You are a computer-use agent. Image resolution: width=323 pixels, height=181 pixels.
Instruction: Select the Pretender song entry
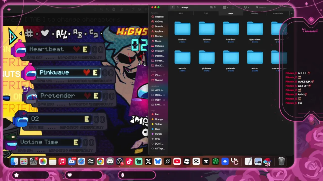[69, 96]
